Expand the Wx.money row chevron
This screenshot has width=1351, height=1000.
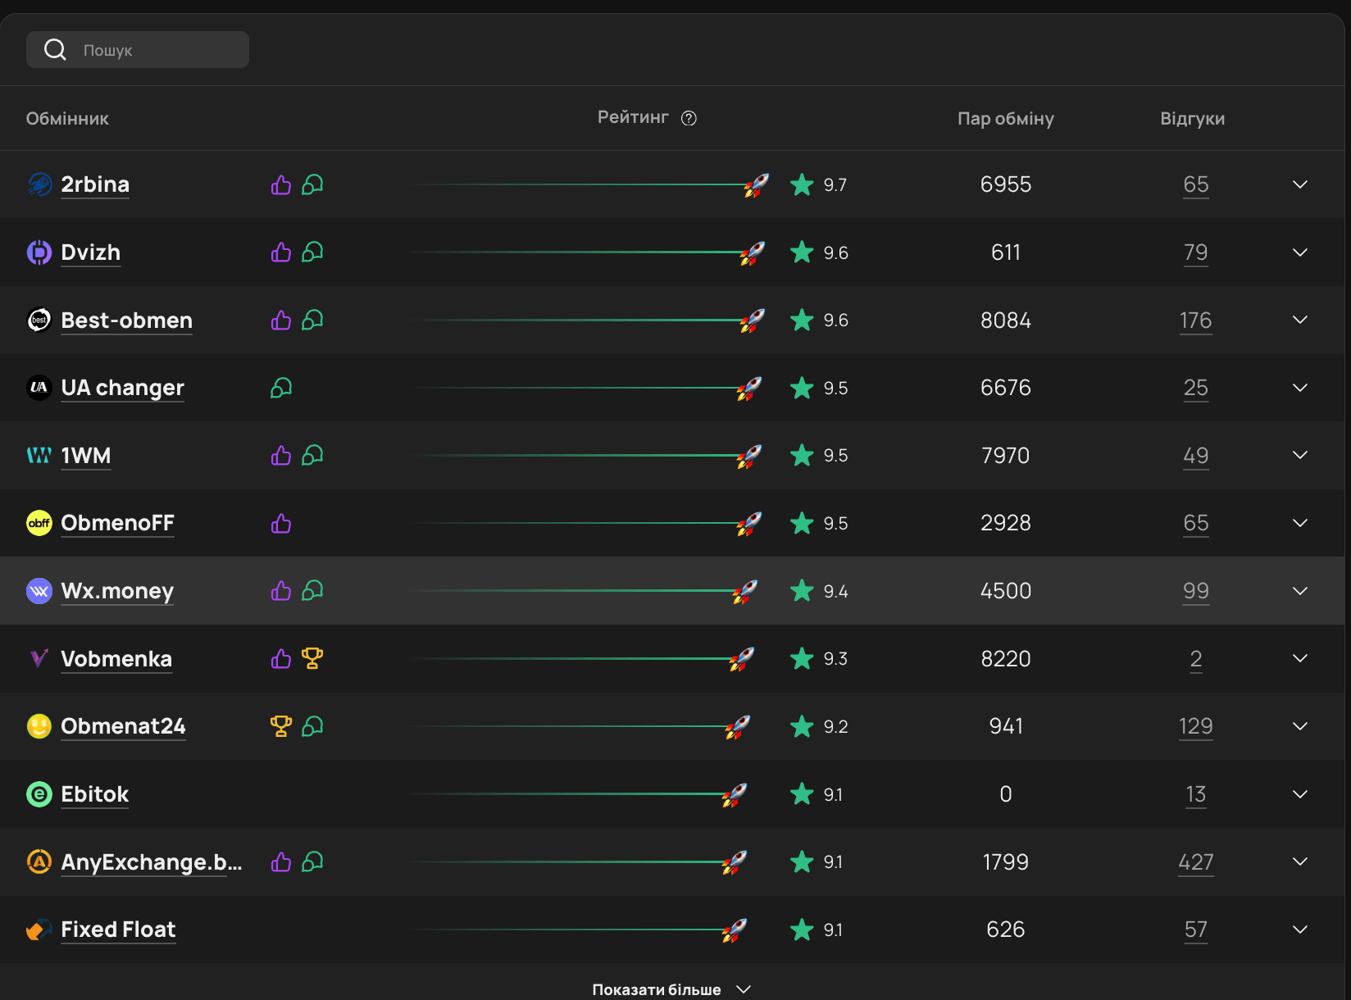(x=1299, y=591)
